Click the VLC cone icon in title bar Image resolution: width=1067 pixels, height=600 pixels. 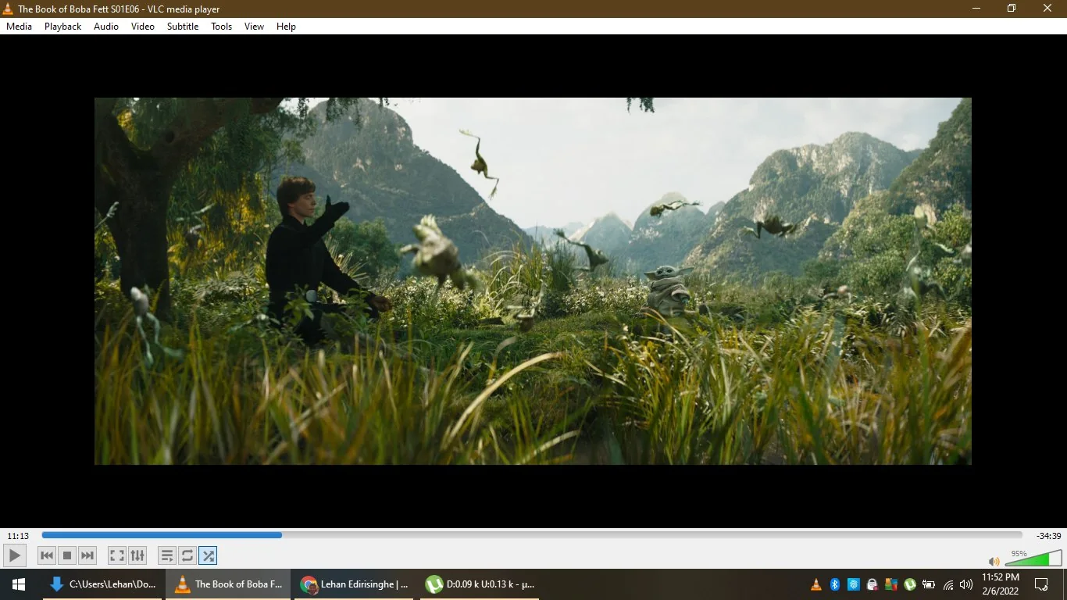pyautogui.click(x=9, y=9)
